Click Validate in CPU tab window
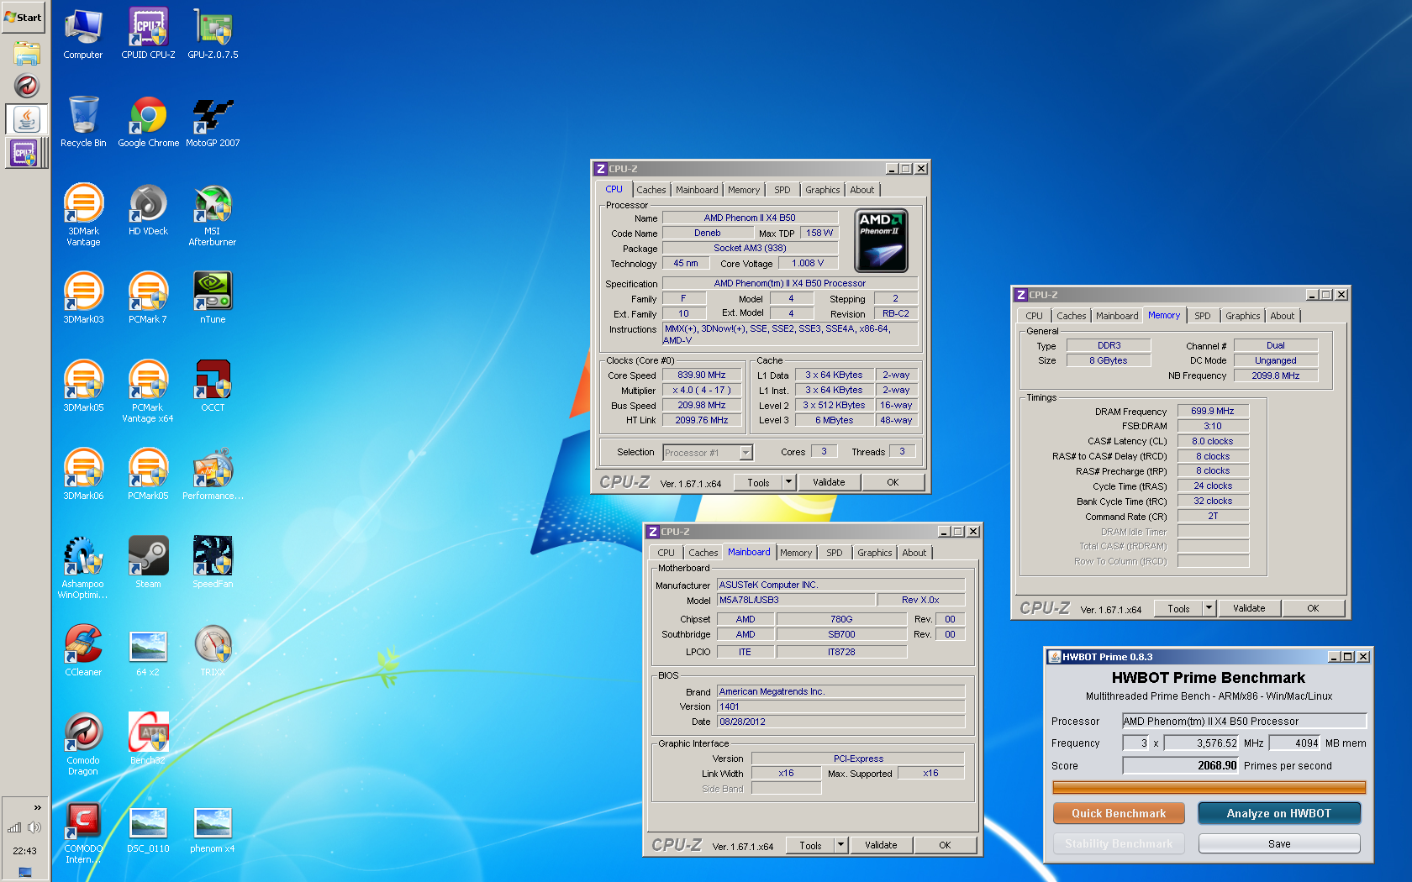Image resolution: width=1412 pixels, height=882 pixels. pos(829,482)
